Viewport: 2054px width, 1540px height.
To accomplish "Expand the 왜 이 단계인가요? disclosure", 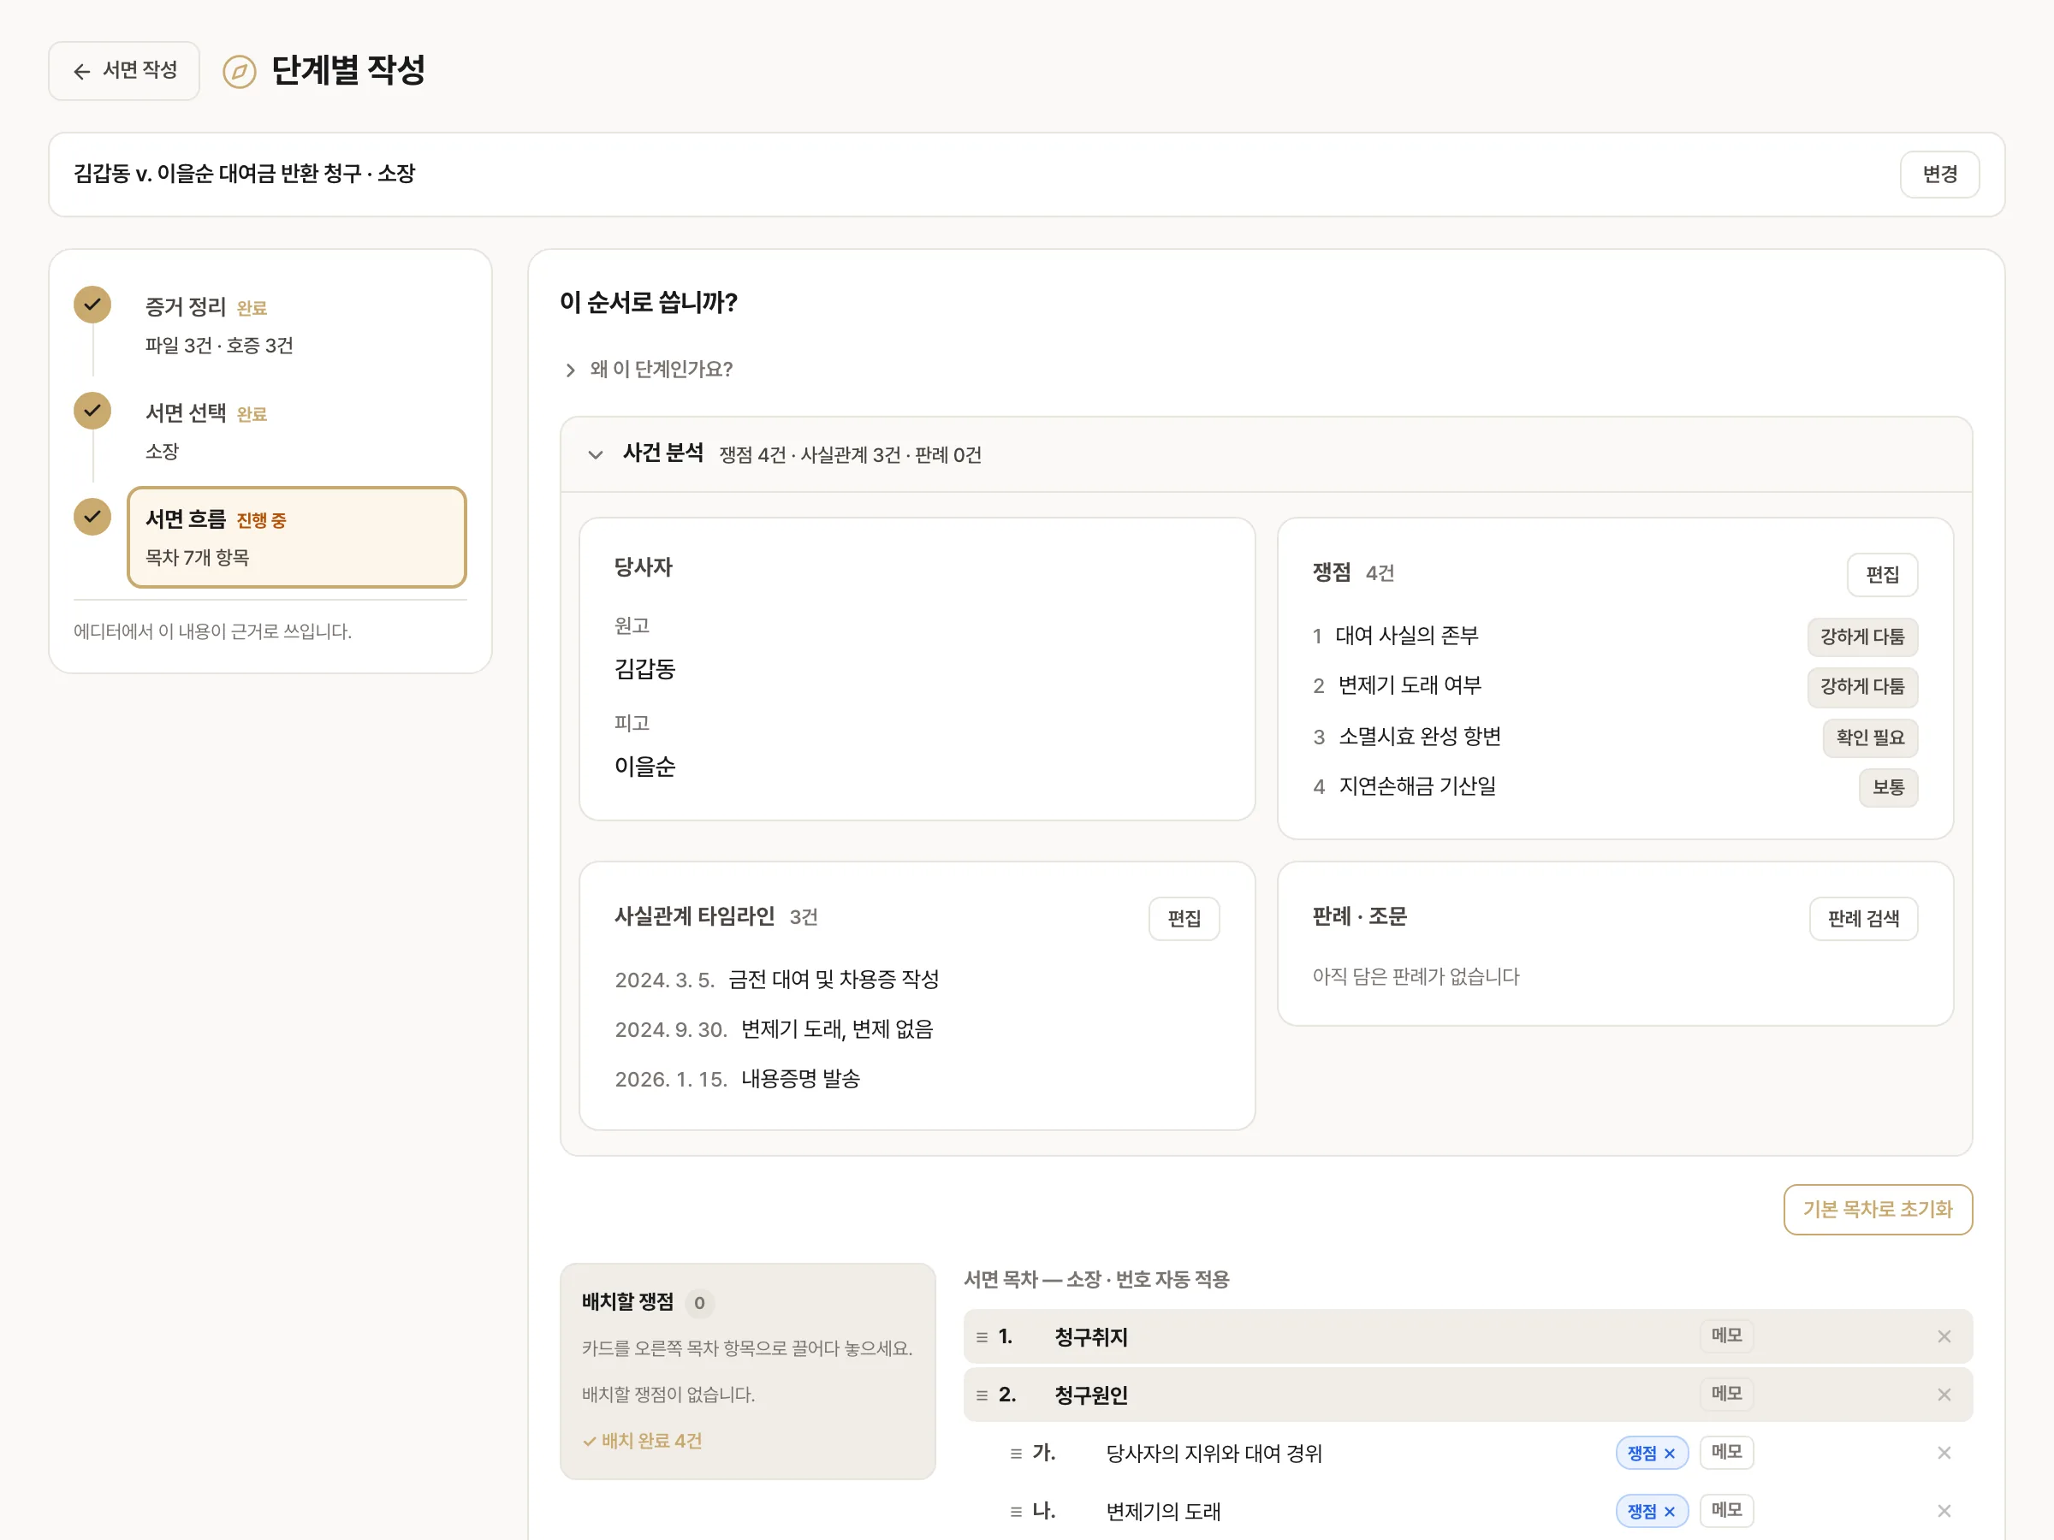I will click(x=649, y=370).
